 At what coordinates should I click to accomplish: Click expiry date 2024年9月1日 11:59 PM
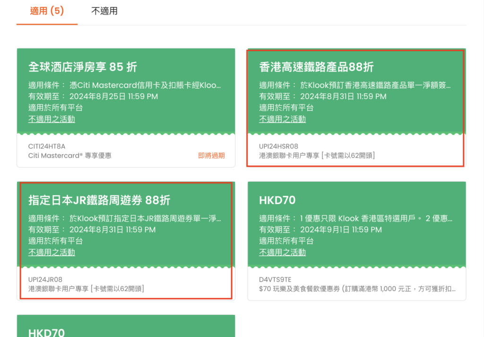coord(341,230)
